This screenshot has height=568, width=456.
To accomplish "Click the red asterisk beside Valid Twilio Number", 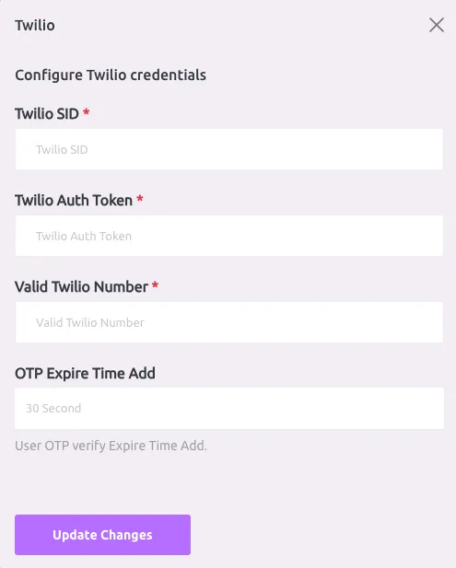I will pos(155,285).
